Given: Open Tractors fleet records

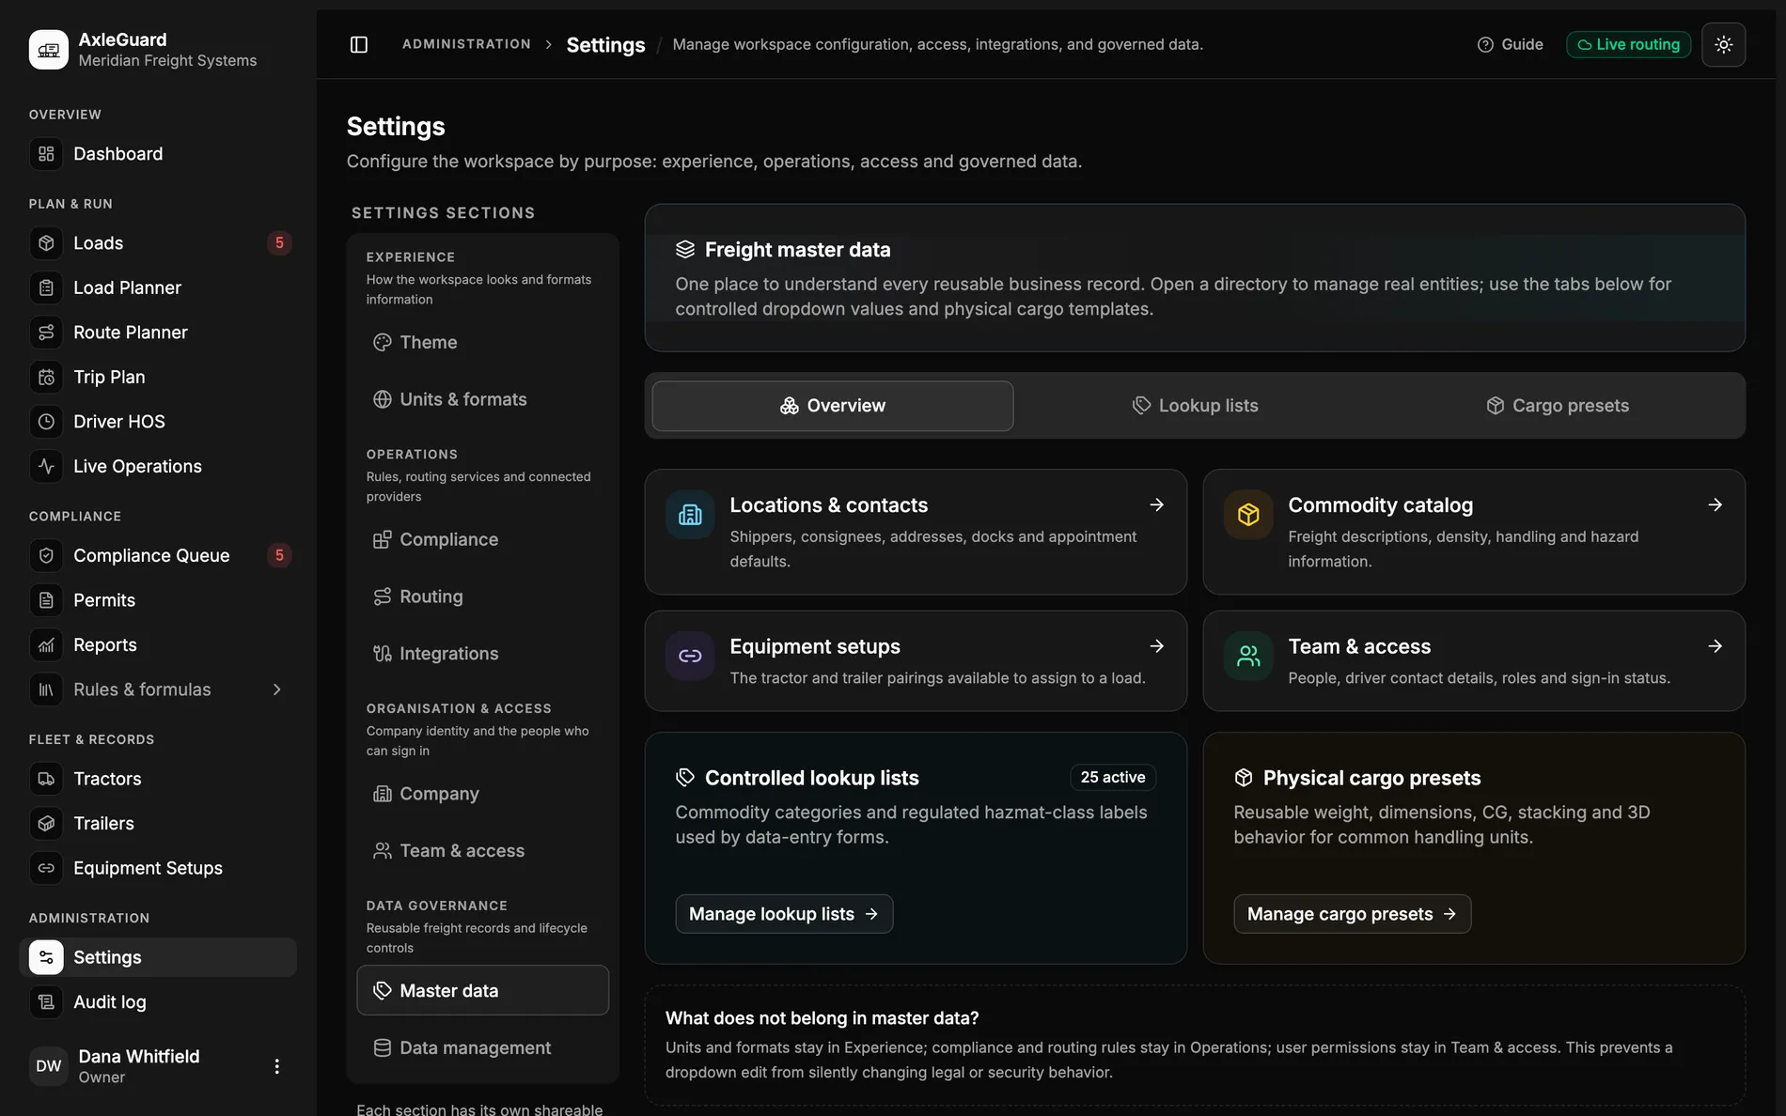Looking at the screenshot, I should pos(158,779).
